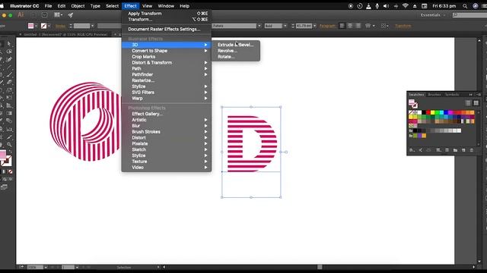The width and height of the screenshot is (487, 273).
Task: Open the zoom level dropdown in the status bar
Action: 46,267
